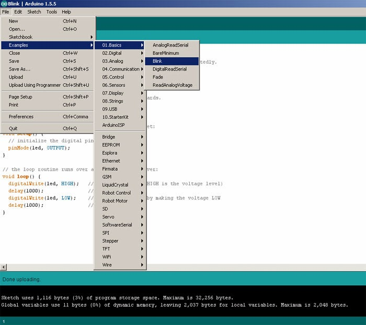Select Quit from the File menu
This screenshot has width=366, height=325.
[x=14, y=128]
